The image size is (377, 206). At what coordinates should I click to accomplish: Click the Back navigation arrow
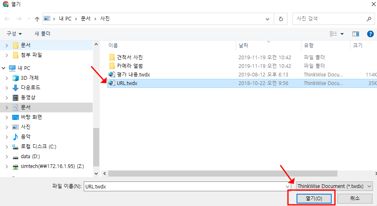(x=7, y=19)
